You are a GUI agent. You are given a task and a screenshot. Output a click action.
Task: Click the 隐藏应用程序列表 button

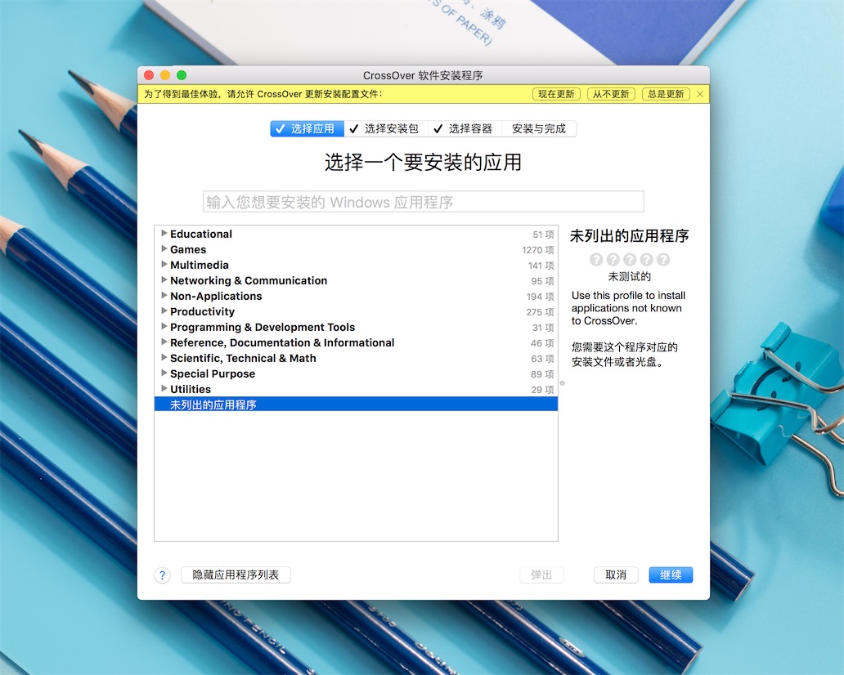point(236,575)
